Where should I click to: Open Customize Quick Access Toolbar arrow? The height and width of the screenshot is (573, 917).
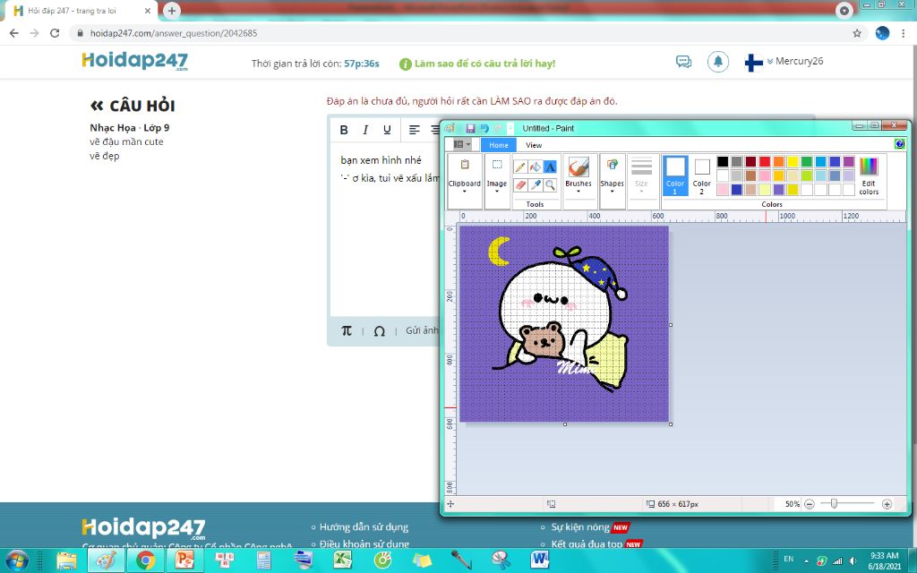click(x=510, y=128)
